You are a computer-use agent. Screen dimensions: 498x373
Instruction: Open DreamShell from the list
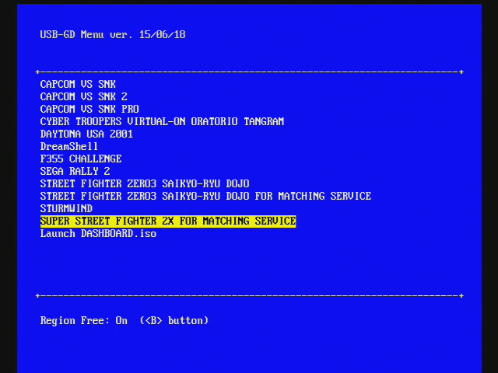(x=69, y=146)
